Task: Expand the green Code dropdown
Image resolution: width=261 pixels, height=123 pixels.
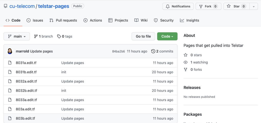Action: click(167, 36)
